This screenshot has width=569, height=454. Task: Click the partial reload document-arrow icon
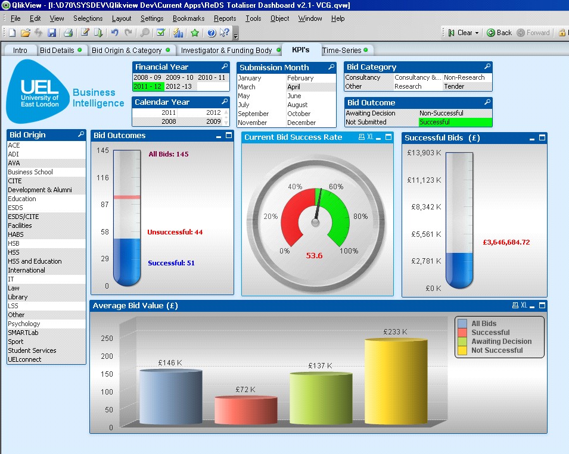tap(98, 33)
